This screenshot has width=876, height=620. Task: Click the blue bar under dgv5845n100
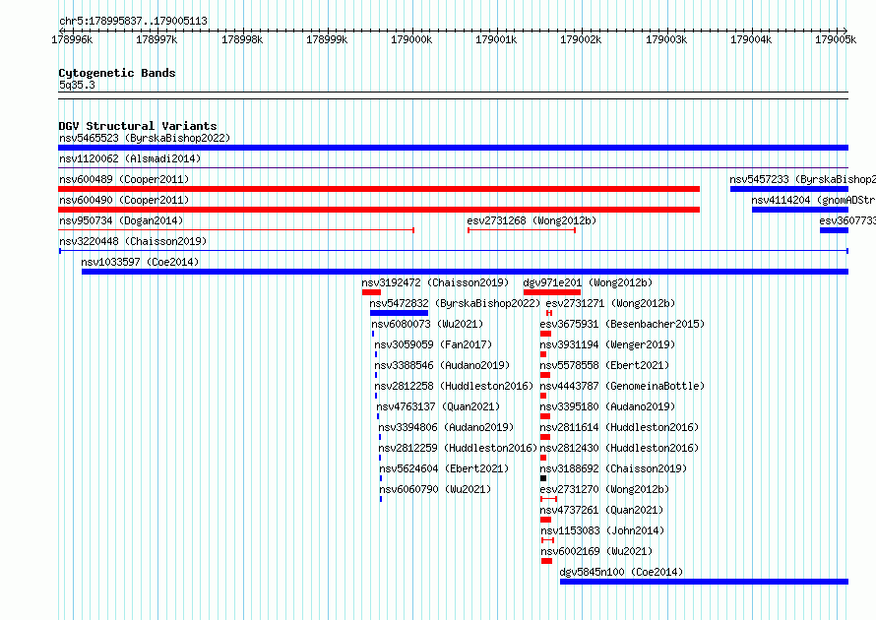[704, 582]
